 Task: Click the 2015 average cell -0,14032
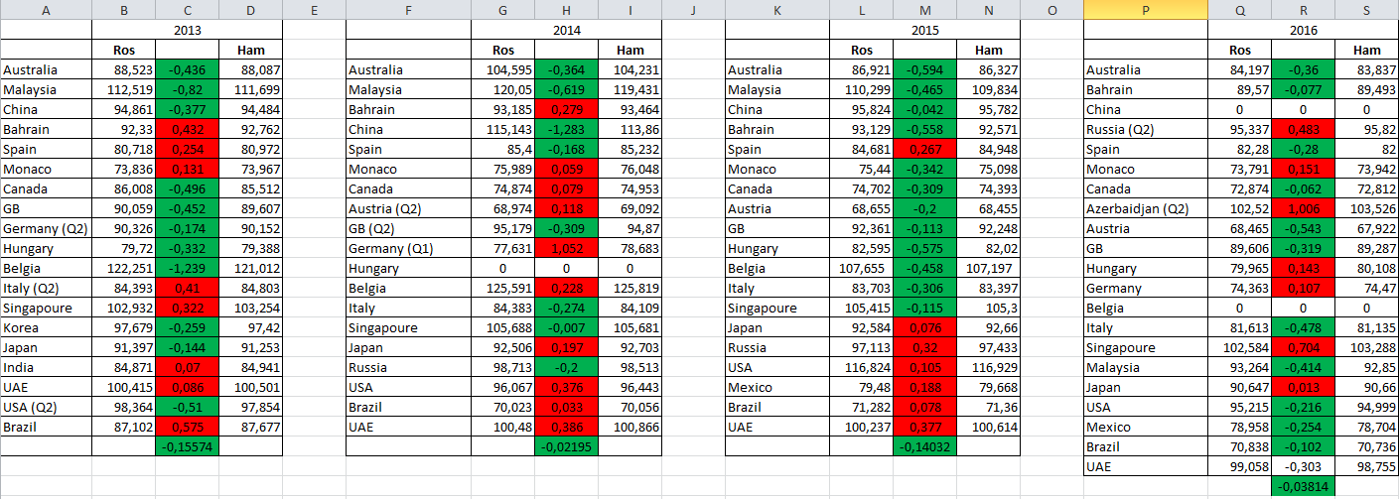[924, 446]
